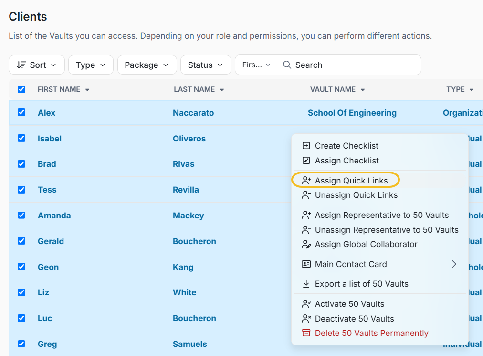Sort by LAST NAME column arrow

pos(222,90)
